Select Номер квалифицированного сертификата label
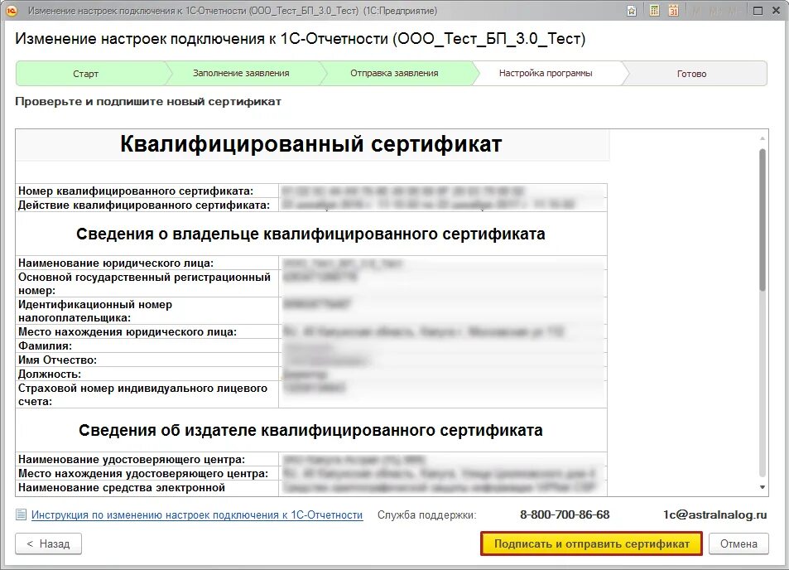 pyautogui.click(x=136, y=191)
